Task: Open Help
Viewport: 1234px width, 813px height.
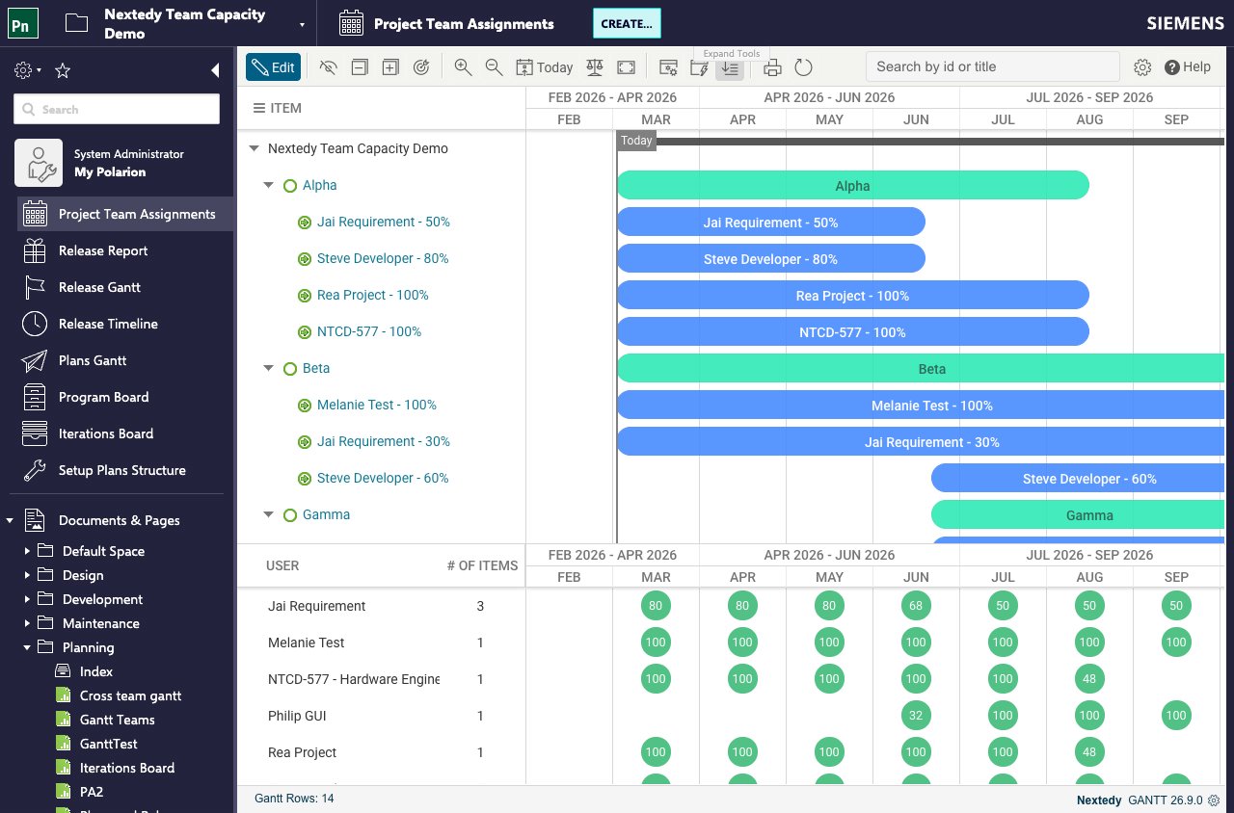Action: [1188, 67]
